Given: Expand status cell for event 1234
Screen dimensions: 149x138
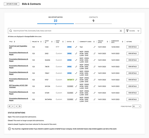Looking at the screenshot, I should tap(76, 47).
